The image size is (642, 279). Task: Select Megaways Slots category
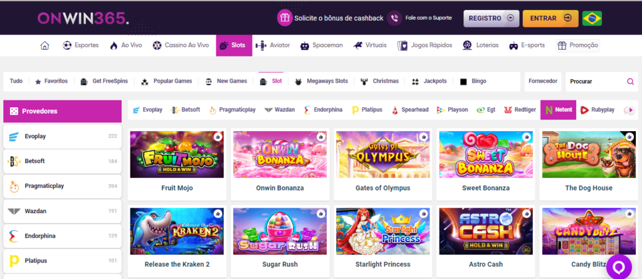click(321, 81)
